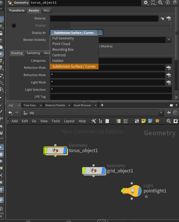Toggle the Display checkbox

pos(14,26)
